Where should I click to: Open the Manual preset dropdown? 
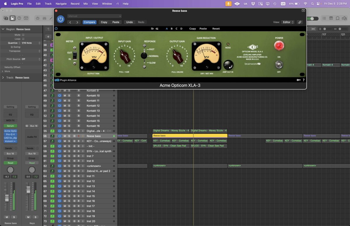coord(94,16)
